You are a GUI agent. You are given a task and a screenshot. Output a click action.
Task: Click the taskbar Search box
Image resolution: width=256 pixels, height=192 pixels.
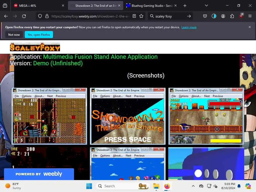click(123, 186)
